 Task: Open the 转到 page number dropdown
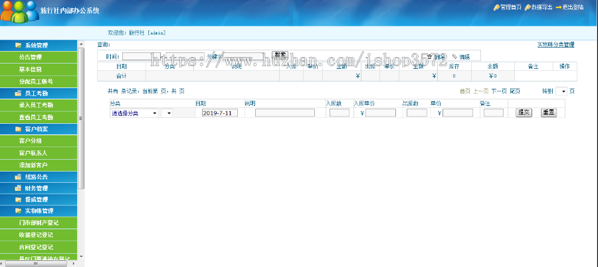[x=561, y=91]
